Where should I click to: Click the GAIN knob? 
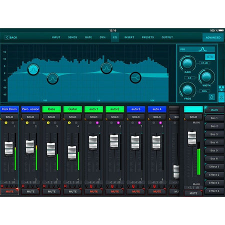click(x=187, y=63)
